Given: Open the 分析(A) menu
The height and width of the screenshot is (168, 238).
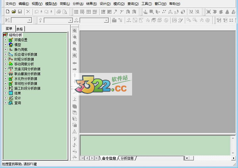Looking at the screenshot, I should 78,4.
